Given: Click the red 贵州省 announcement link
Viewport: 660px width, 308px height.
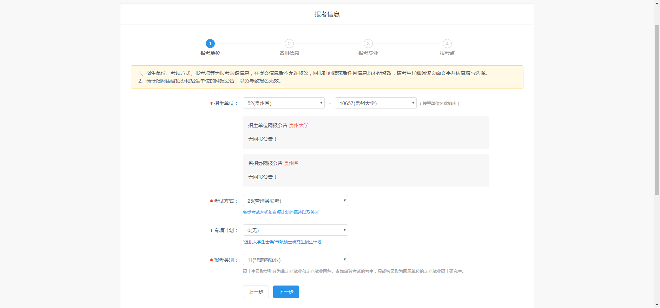Looking at the screenshot, I should click(291, 163).
